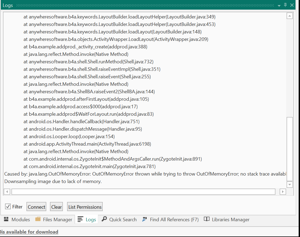The width and height of the screenshot is (300, 237).
Task: Click the 'Shell.raiseEvent(Shell.java:255)' log line
Action: point(87,77)
